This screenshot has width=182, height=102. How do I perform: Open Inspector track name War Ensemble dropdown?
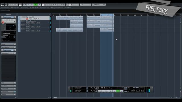click(9, 17)
